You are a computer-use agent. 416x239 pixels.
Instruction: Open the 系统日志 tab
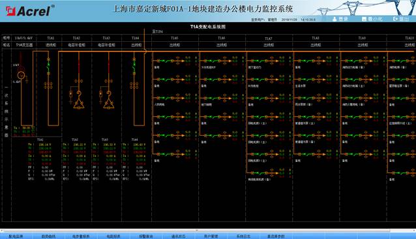243,236
